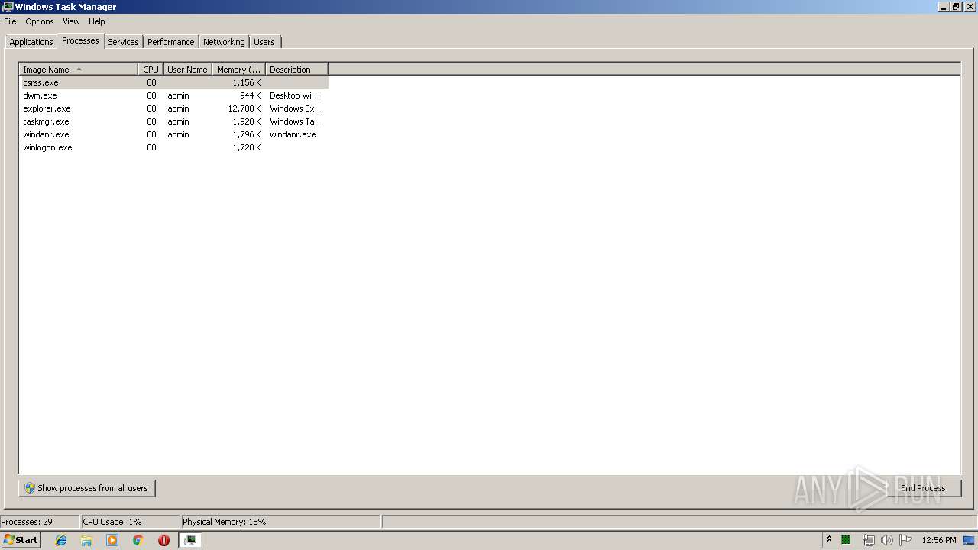Open Opera browser taskbar icon
This screenshot has height=550, width=978.
tap(164, 540)
